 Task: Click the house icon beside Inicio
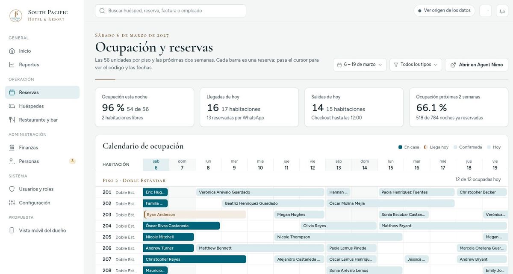12,51
